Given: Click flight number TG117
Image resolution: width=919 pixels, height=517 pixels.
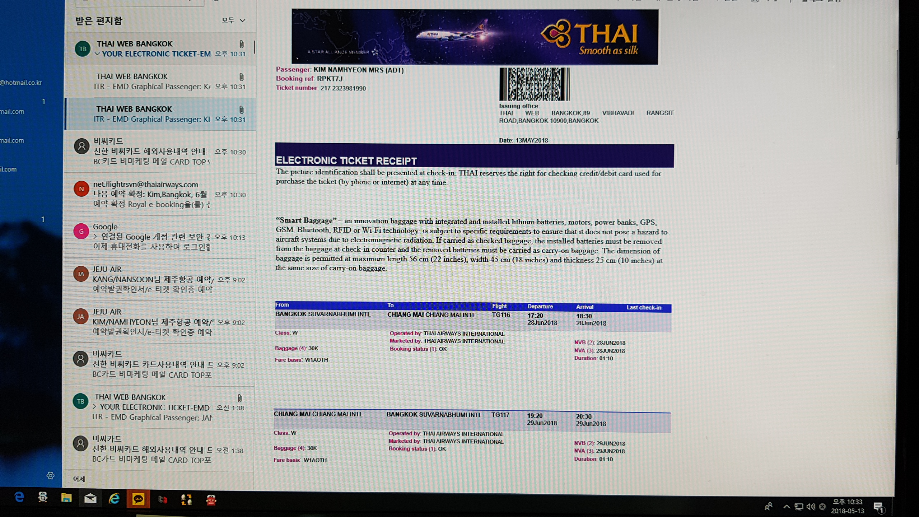Looking at the screenshot, I should click(x=500, y=415).
